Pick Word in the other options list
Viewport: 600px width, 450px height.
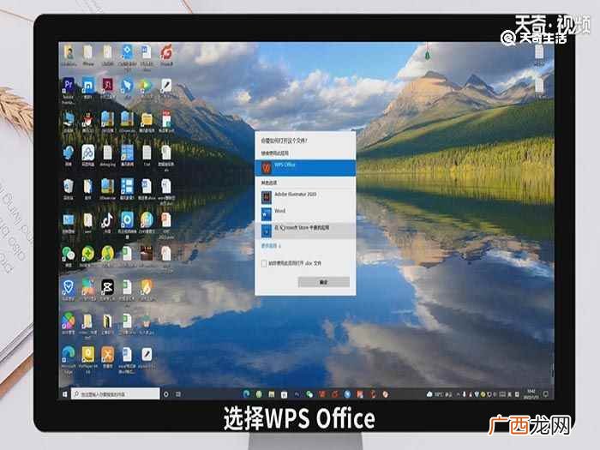[x=305, y=213]
